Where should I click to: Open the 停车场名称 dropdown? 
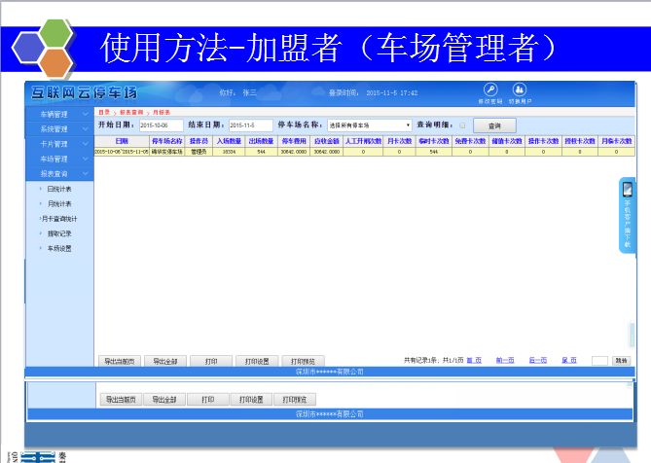pyautogui.click(x=370, y=125)
